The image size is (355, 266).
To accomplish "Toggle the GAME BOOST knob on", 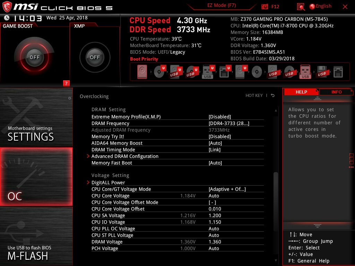I will coord(34,57).
